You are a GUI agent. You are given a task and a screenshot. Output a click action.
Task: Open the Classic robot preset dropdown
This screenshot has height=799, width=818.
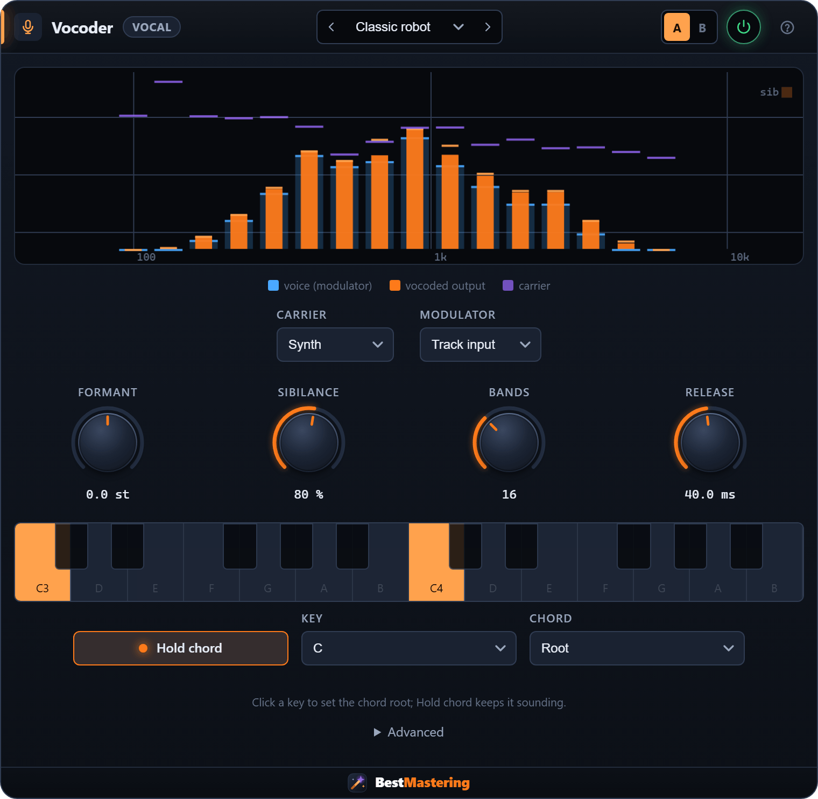coord(409,27)
